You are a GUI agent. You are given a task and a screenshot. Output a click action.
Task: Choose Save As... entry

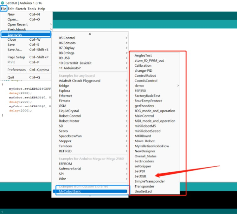pos(26,50)
